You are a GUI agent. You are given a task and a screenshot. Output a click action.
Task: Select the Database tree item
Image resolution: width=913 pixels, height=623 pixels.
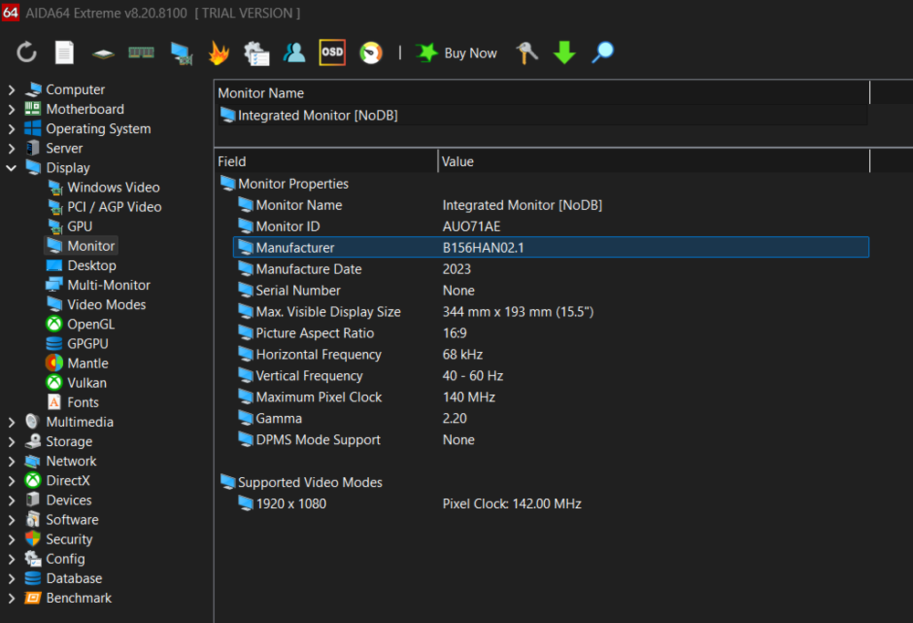point(64,579)
